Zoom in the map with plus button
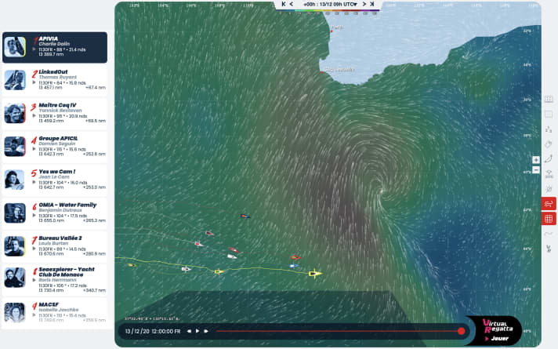Viewport: 558px width, 349px height. tap(536, 160)
